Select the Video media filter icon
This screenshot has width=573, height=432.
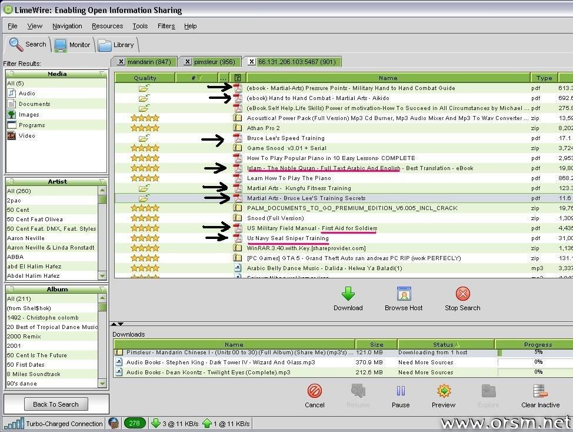coord(12,135)
